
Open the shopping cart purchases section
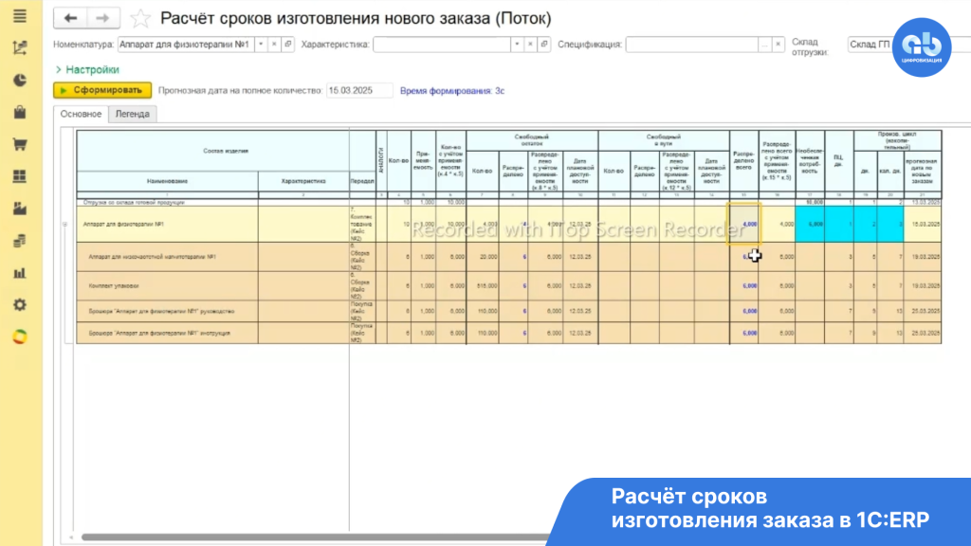pos(20,144)
